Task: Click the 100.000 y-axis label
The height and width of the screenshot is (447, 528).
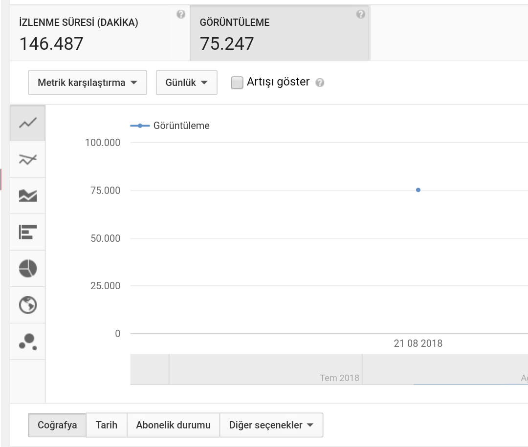Action: (102, 143)
